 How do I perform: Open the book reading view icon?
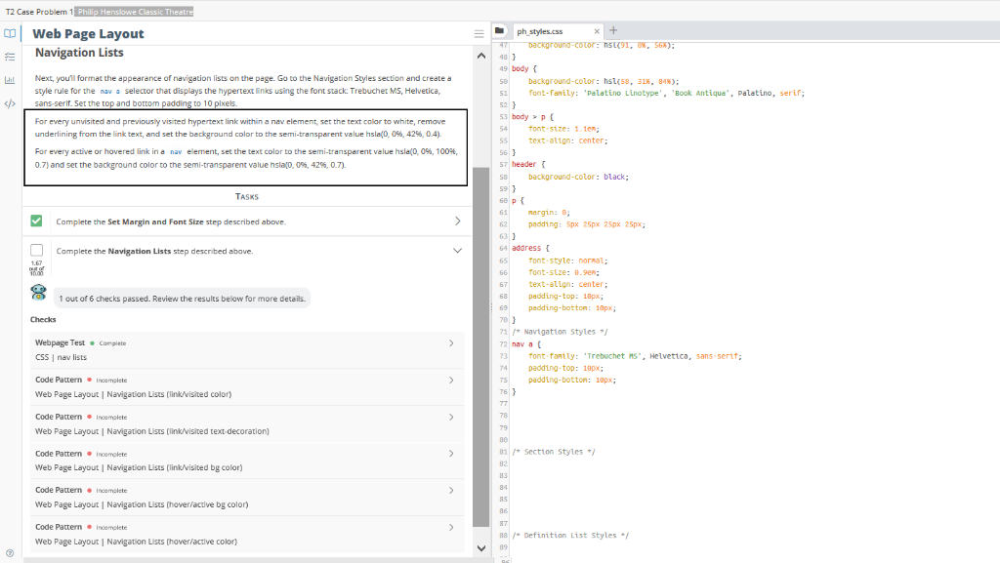(x=10, y=34)
